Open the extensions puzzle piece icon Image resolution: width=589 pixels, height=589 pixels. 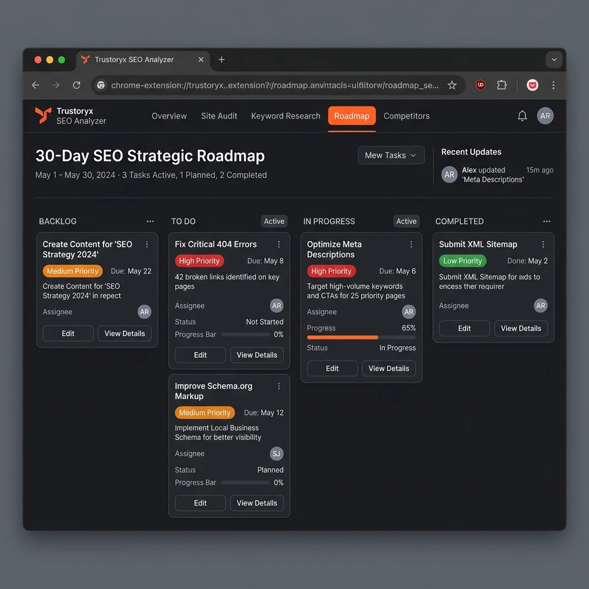[502, 85]
